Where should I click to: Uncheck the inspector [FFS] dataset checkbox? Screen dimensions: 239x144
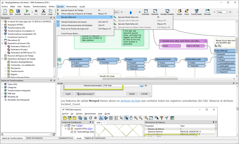[69, 129]
